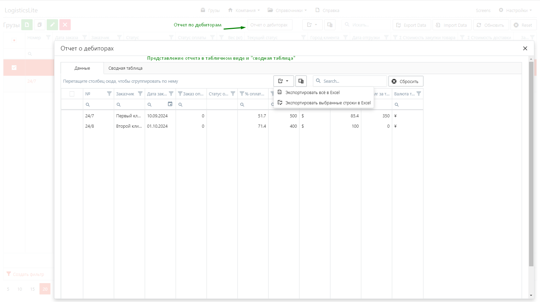Open column chooser in background Грузы toolbar
The width and height of the screenshot is (540, 302).
[x=330, y=25]
